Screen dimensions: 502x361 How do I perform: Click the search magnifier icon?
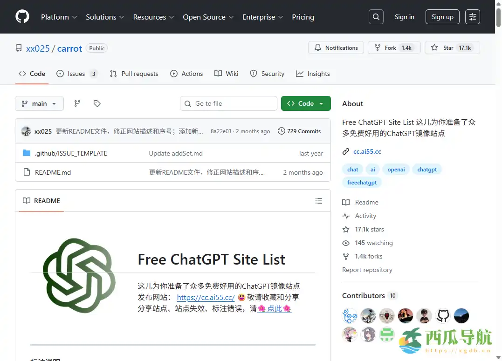376,17
